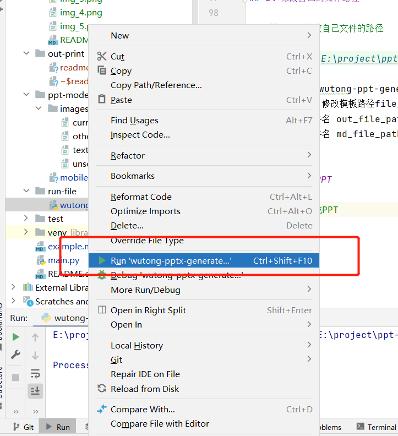Choose Override File Type
Viewport: 398px width, 436px height.
coord(204,240)
